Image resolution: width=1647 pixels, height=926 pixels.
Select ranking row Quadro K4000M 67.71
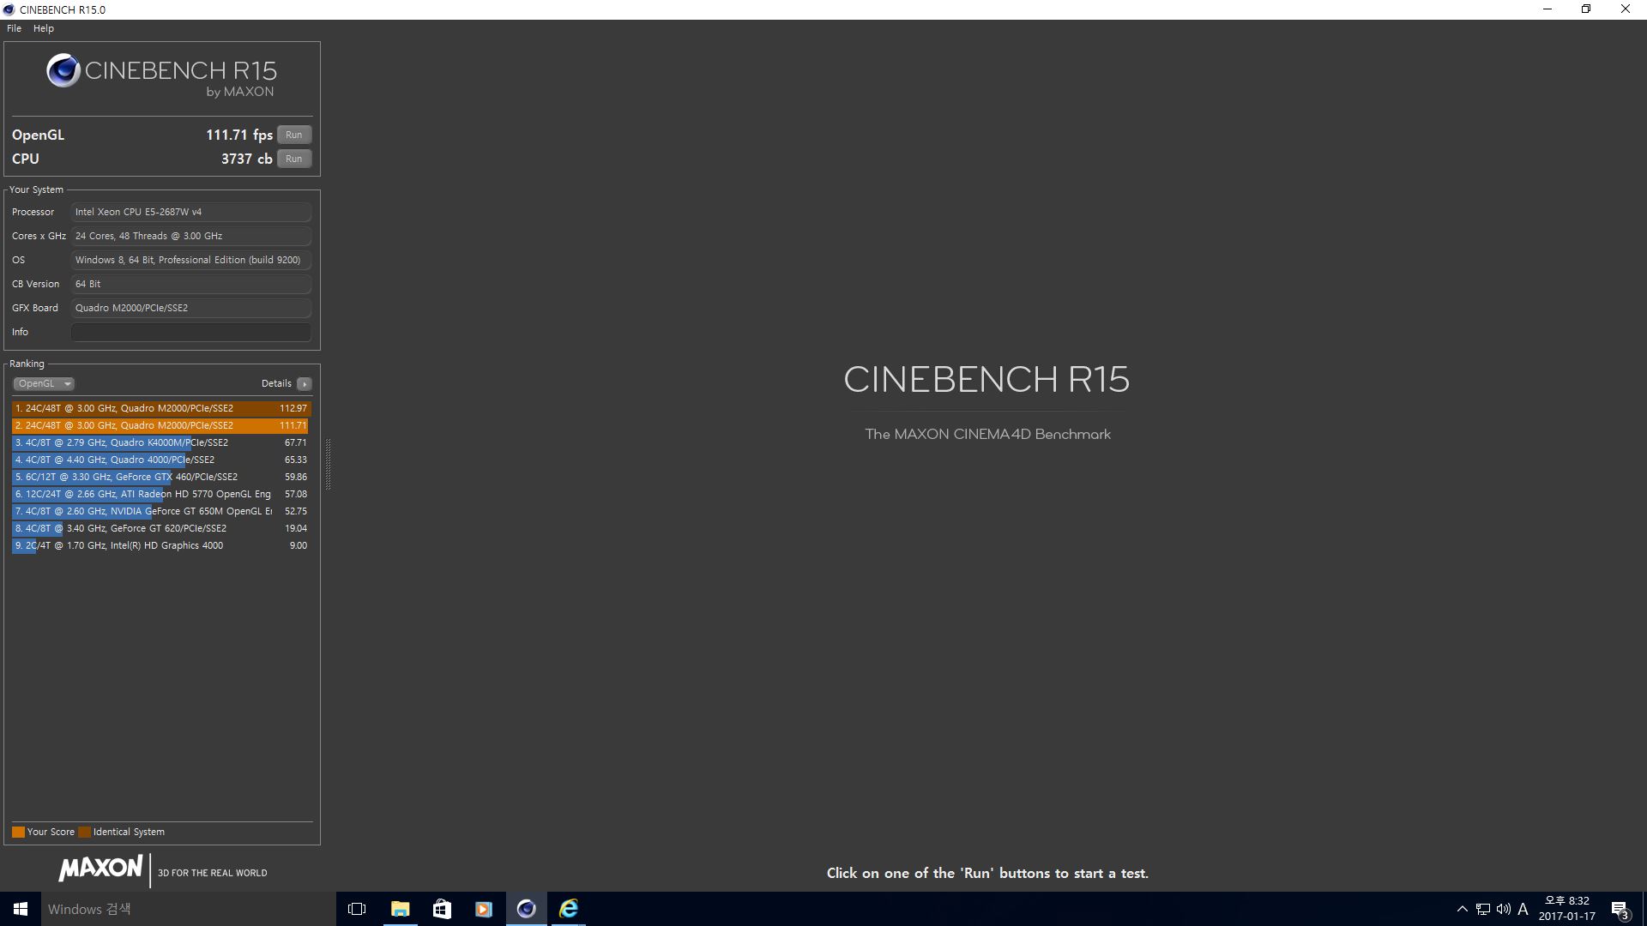[x=161, y=442]
